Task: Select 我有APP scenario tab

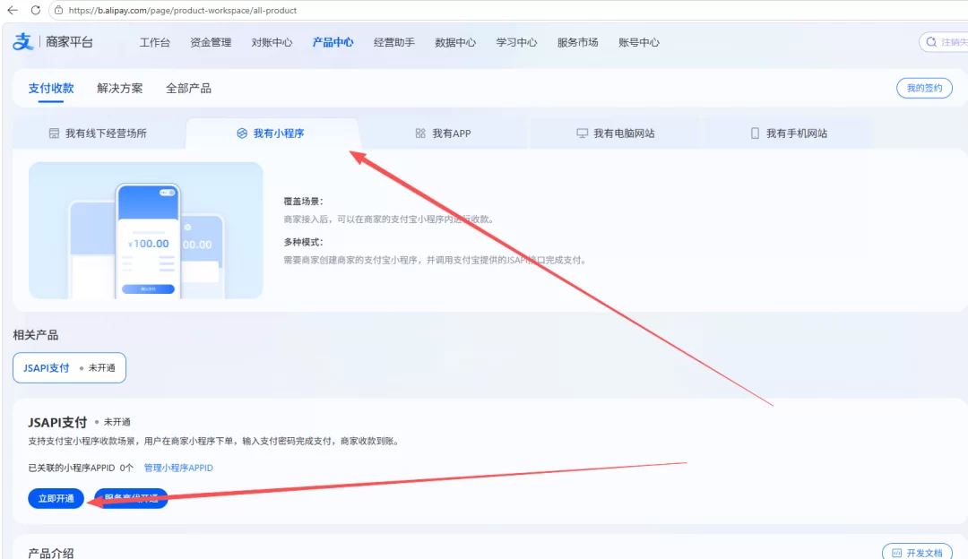Action: tap(443, 133)
